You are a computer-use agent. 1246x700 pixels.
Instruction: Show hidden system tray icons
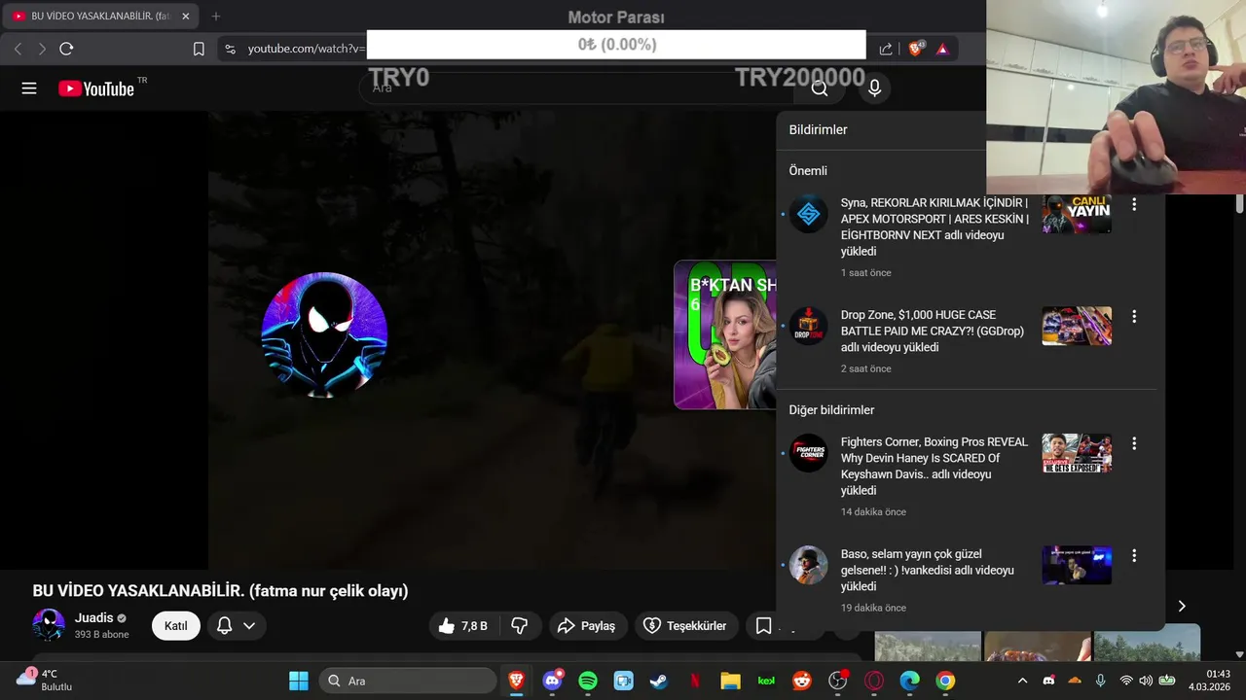[1022, 681]
